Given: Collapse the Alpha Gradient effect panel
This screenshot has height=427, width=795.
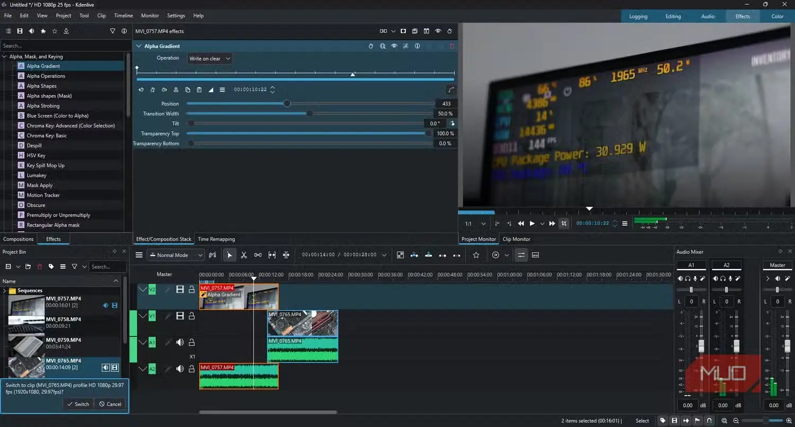Looking at the screenshot, I should (139, 46).
